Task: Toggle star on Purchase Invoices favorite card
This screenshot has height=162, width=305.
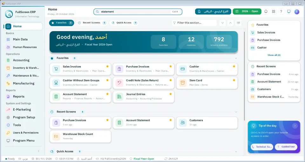Action: point(171,66)
